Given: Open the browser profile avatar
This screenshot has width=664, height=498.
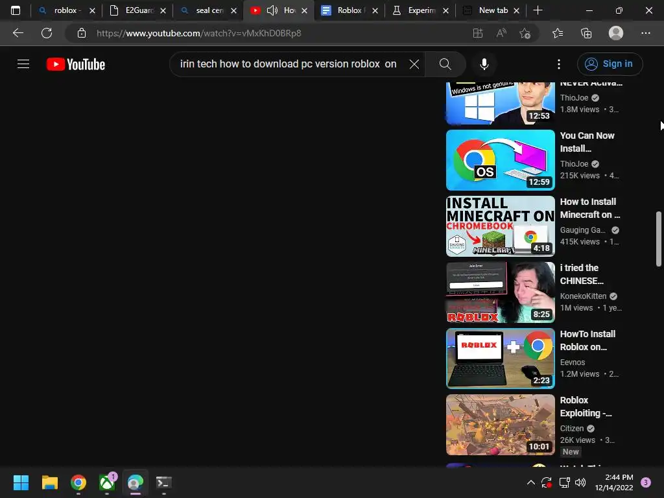Looking at the screenshot, I should point(616,33).
